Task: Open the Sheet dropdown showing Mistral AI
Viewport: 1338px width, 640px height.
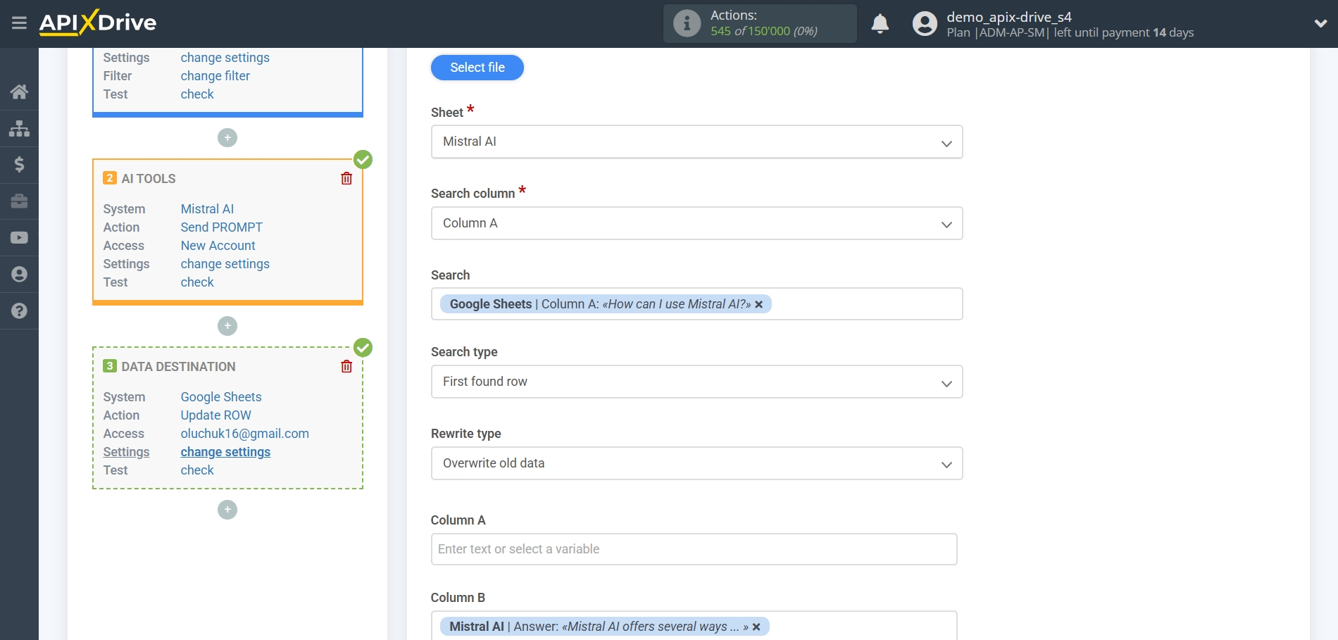Action: [x=696, y=142]
